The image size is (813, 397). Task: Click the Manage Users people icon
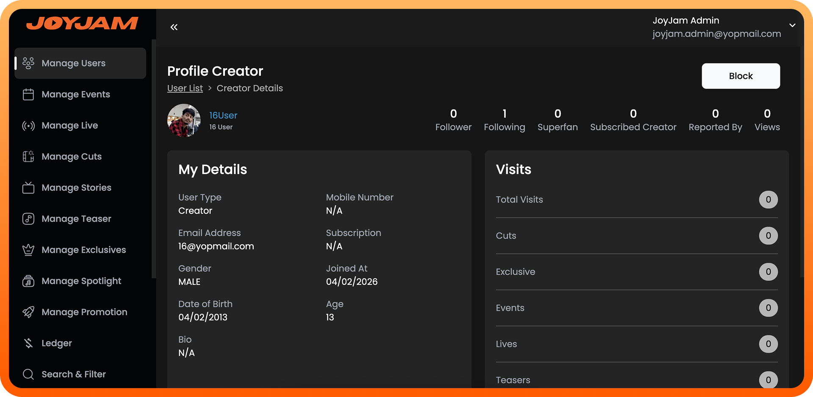pos(28,63)
